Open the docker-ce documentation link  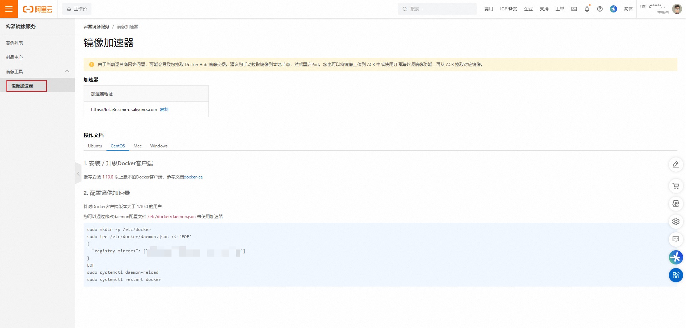coord(193,177)
